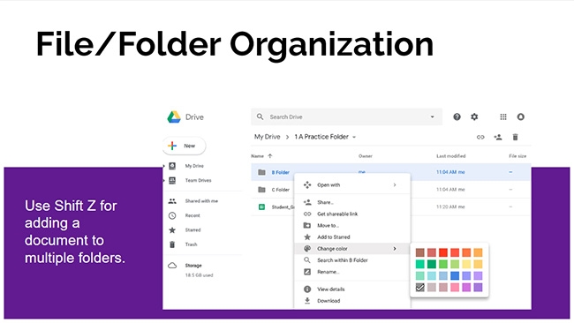
Task: Click the magnifier icon in Search Drive
Action: 260,116
